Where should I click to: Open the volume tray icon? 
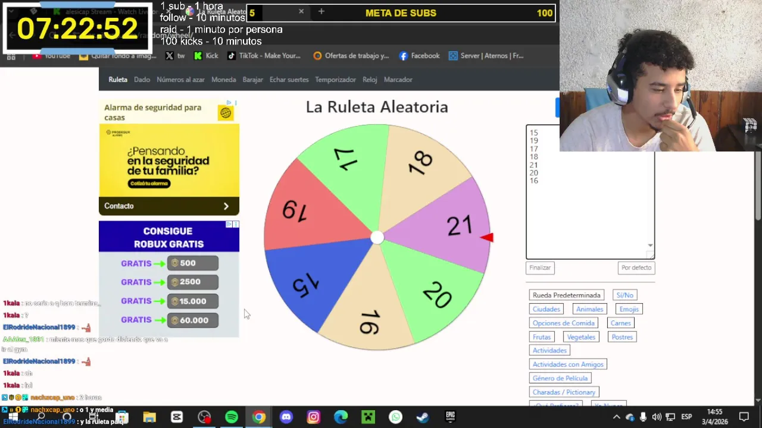657,417
